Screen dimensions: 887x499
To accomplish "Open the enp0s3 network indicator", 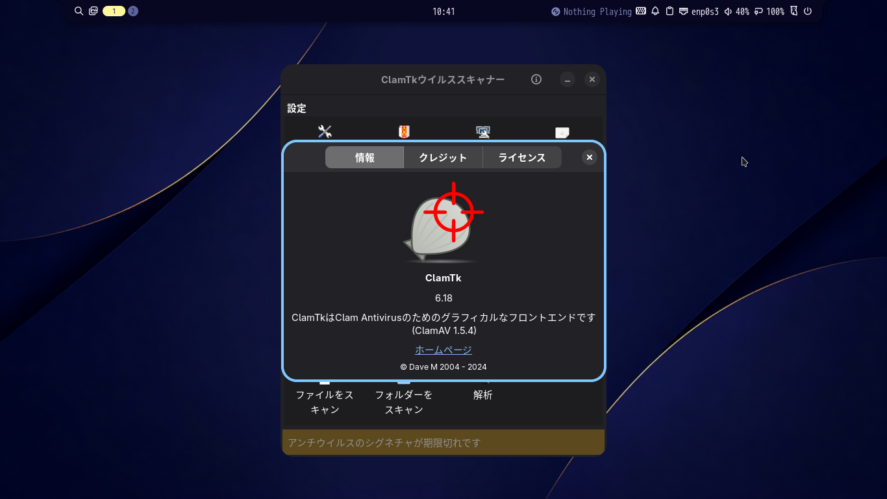I will pyautogui.click(x=699, y=11).
